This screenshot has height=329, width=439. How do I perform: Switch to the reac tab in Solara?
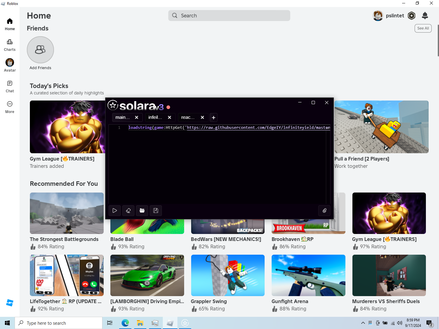[188, 117]
